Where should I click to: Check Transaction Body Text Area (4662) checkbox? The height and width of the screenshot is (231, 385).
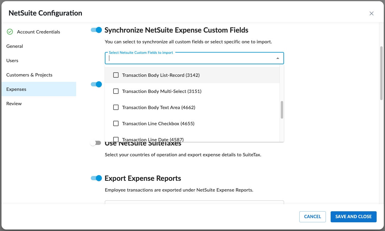pos(116,107)
